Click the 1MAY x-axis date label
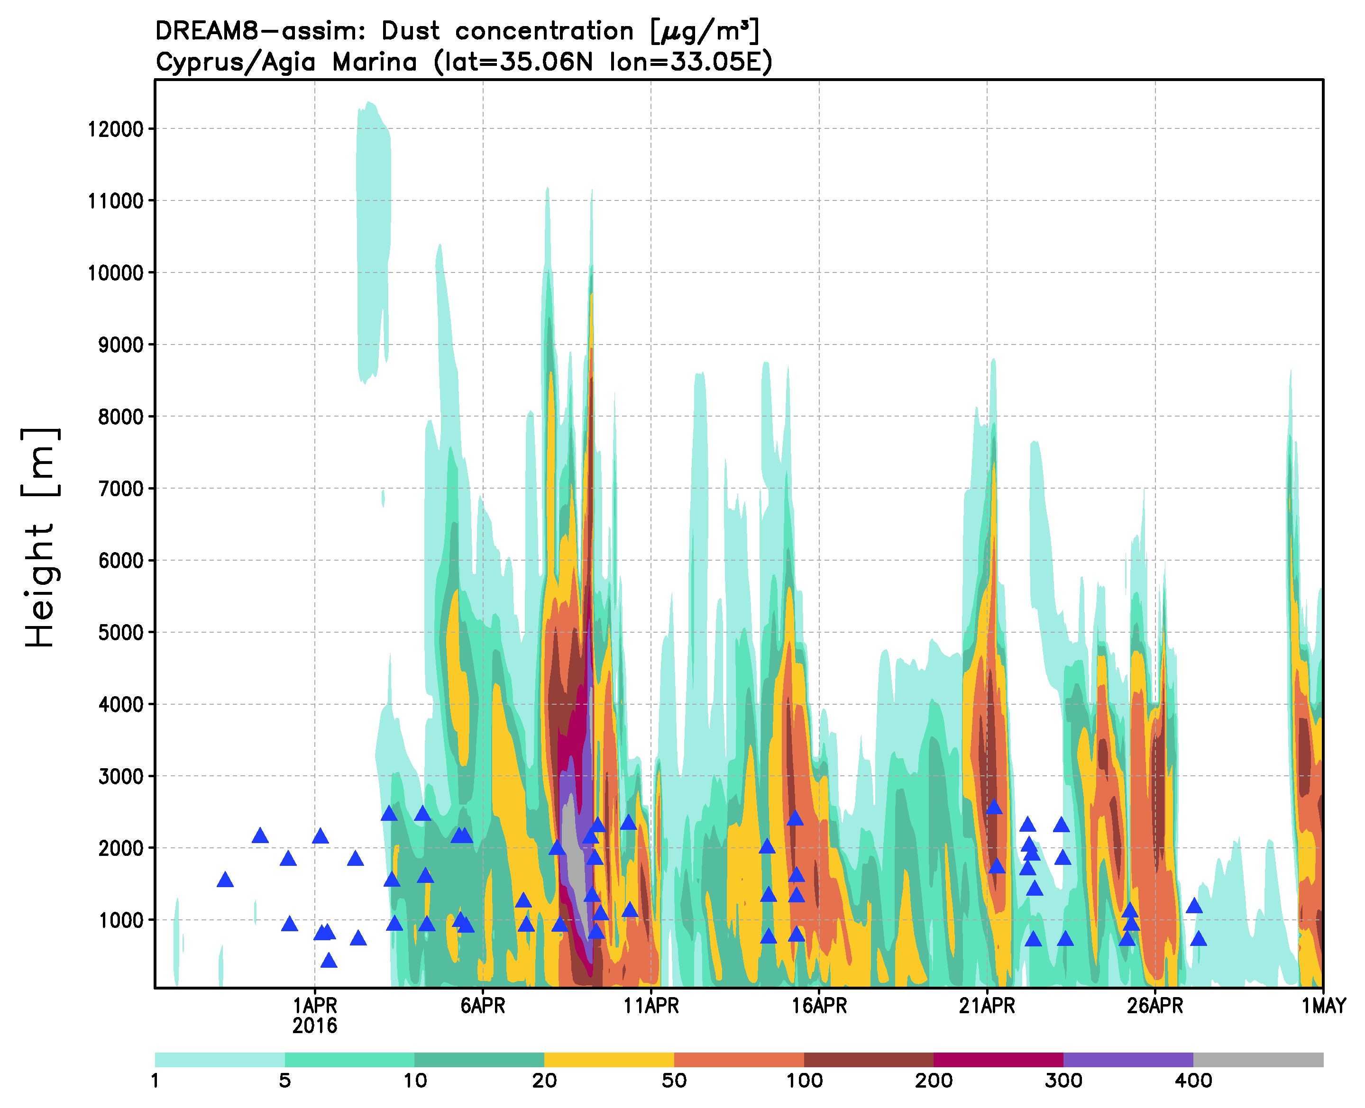Viewport: 1365px width, 1108px height. point(1323,1007)
